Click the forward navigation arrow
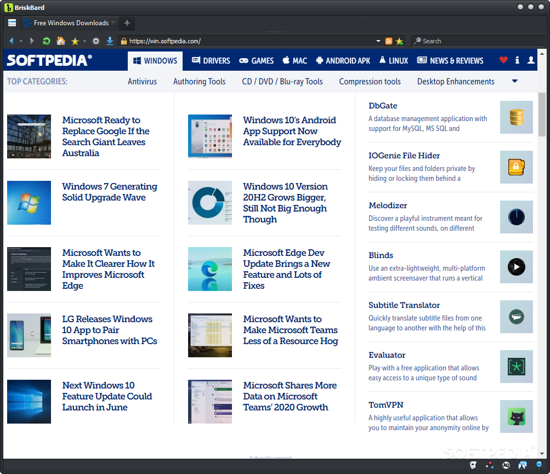The height and width of the screenshot is (474, 550). click(32, 41)
